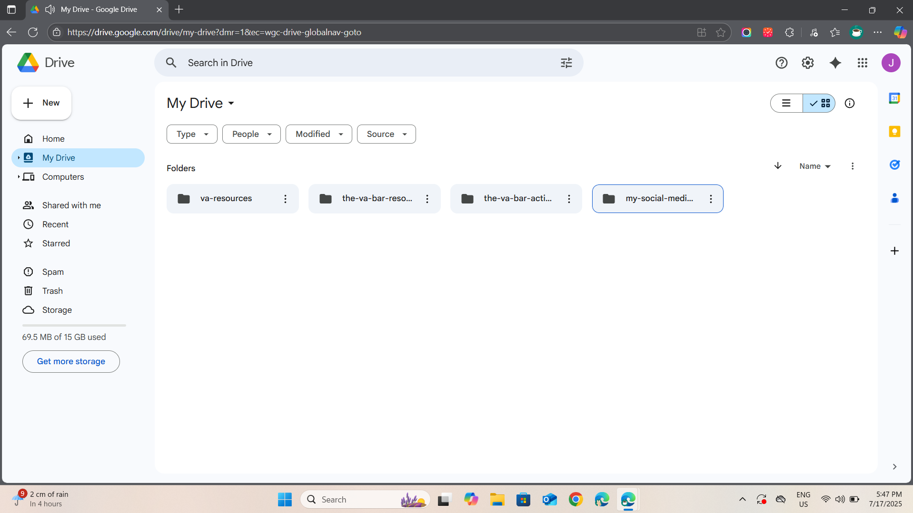Open the People filter dropdown
Screen dimensions: 913x513
click(x=251, y=134)
